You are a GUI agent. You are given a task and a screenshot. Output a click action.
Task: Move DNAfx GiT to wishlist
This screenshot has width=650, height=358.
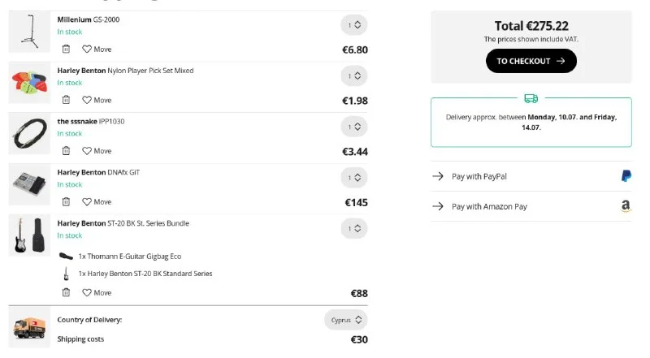coord(97,202)
